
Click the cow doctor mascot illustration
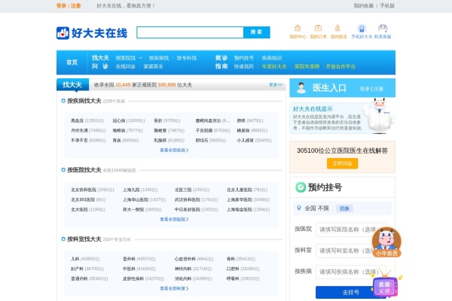(x=378, y=115)
